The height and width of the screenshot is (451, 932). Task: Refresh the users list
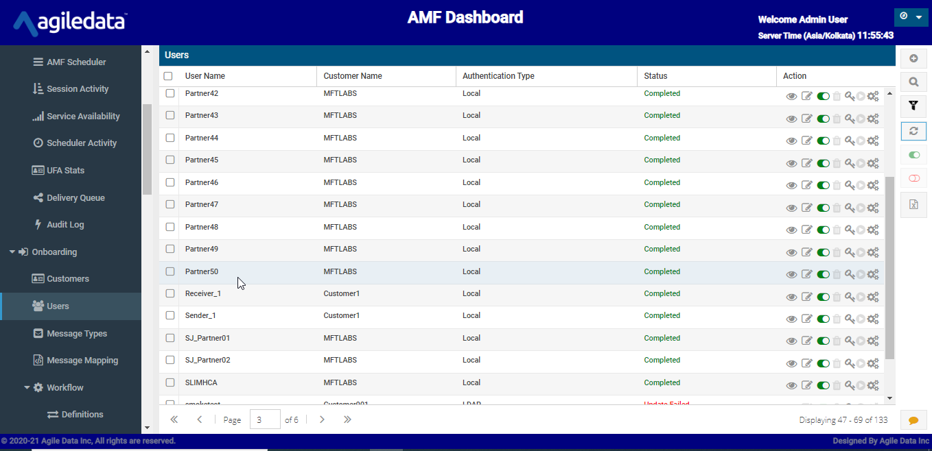tap(913, 131)
